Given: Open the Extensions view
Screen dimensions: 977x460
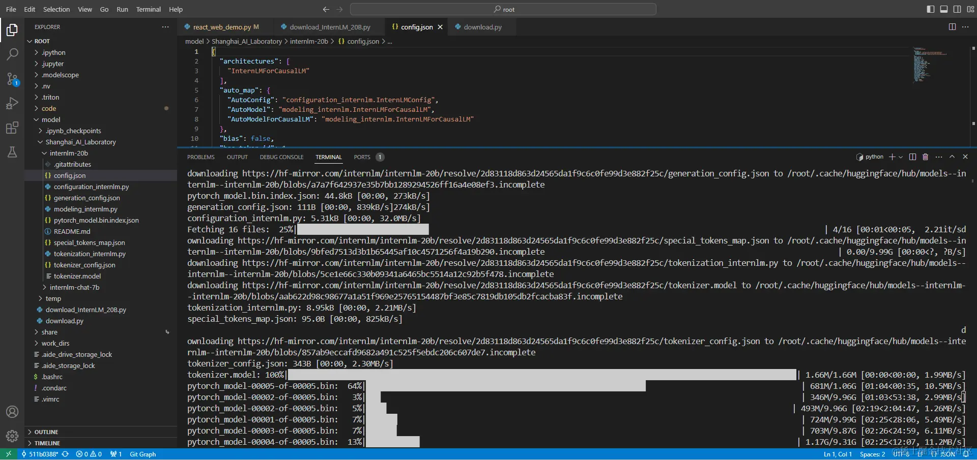Looking at the screenshot, I should 12,128.
